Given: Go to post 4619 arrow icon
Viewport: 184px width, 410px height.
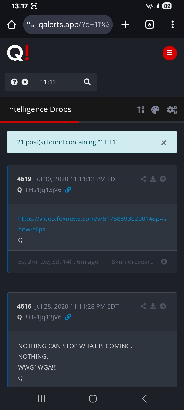Looking at the screenshot, I should pyautogui.click(x=163, y=179).
